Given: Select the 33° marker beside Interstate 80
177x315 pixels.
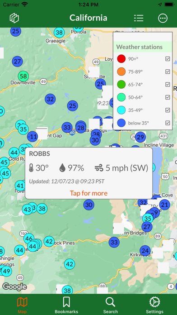Looking at the screenshot, I should point(67,127).
